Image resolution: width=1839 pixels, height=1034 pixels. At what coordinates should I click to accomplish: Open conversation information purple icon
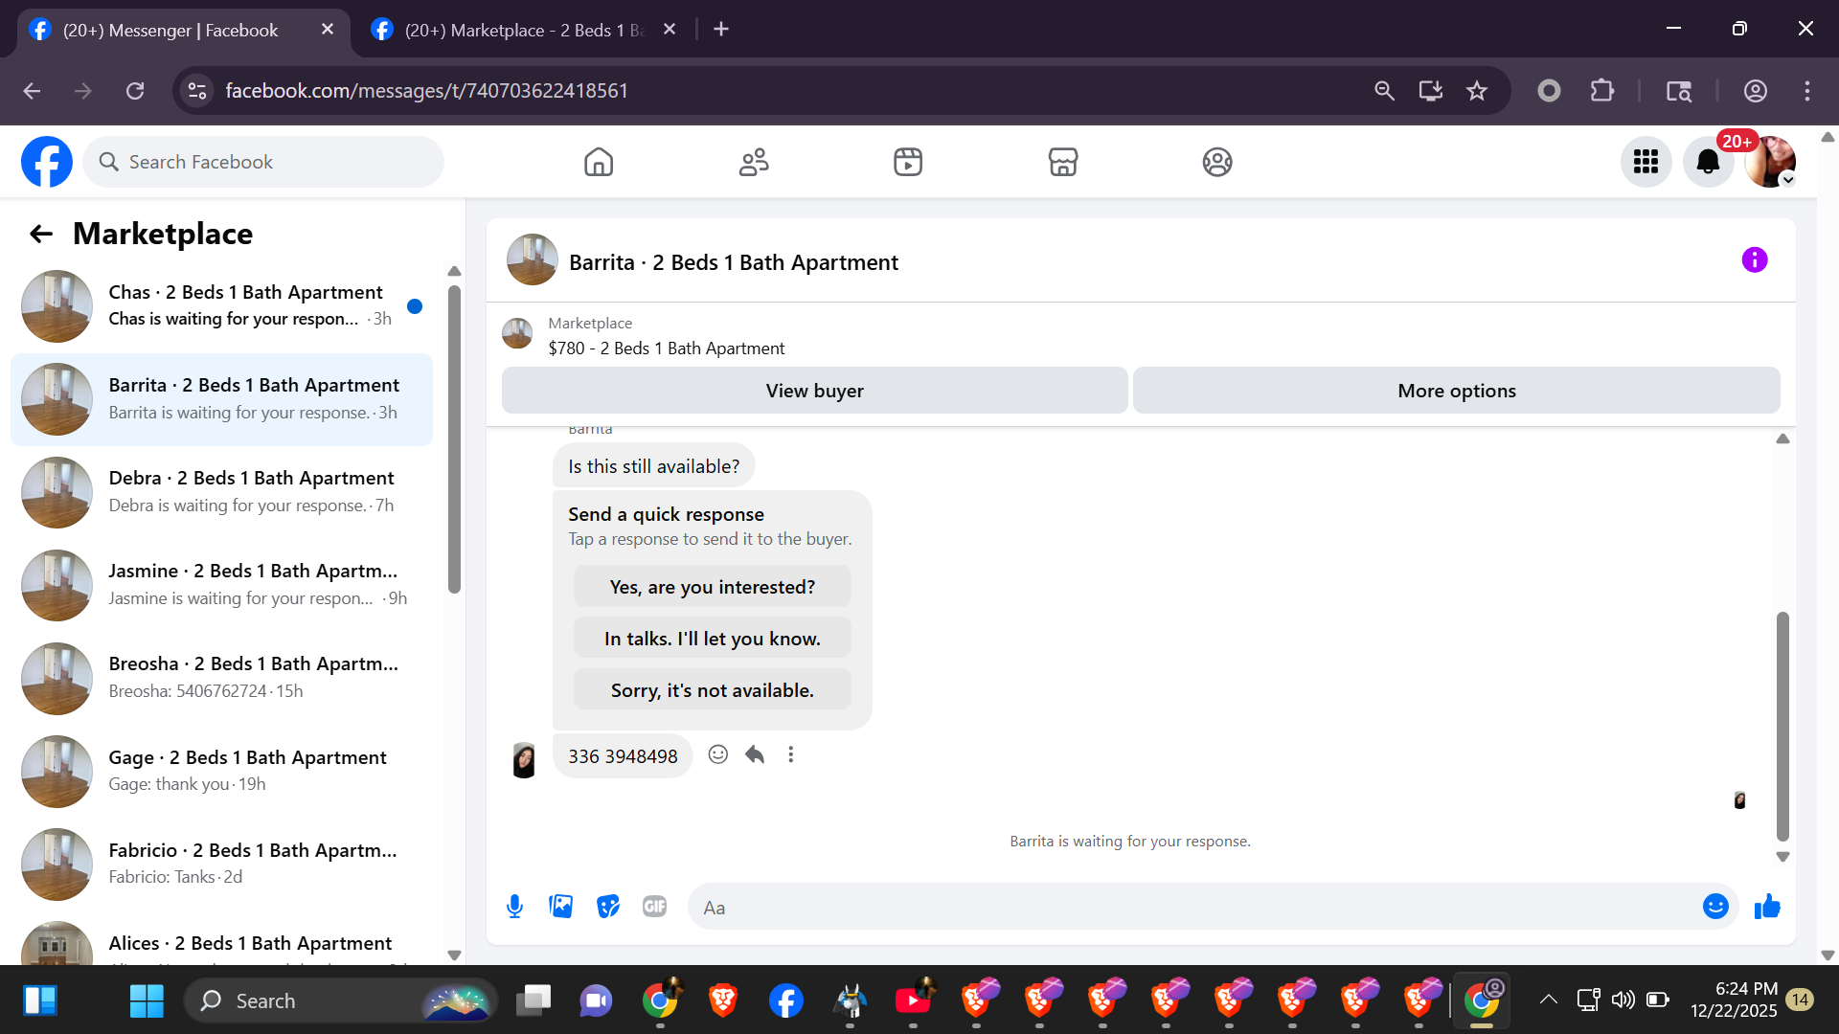(x=1754, y=260)
